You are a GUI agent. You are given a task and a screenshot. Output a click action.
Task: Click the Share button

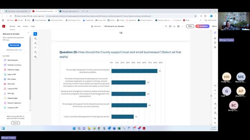pyautogui.click(x=190, y=26)
